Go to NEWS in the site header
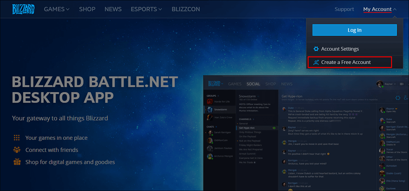Viewport: 409px width, 191px height. pos(113,9)
